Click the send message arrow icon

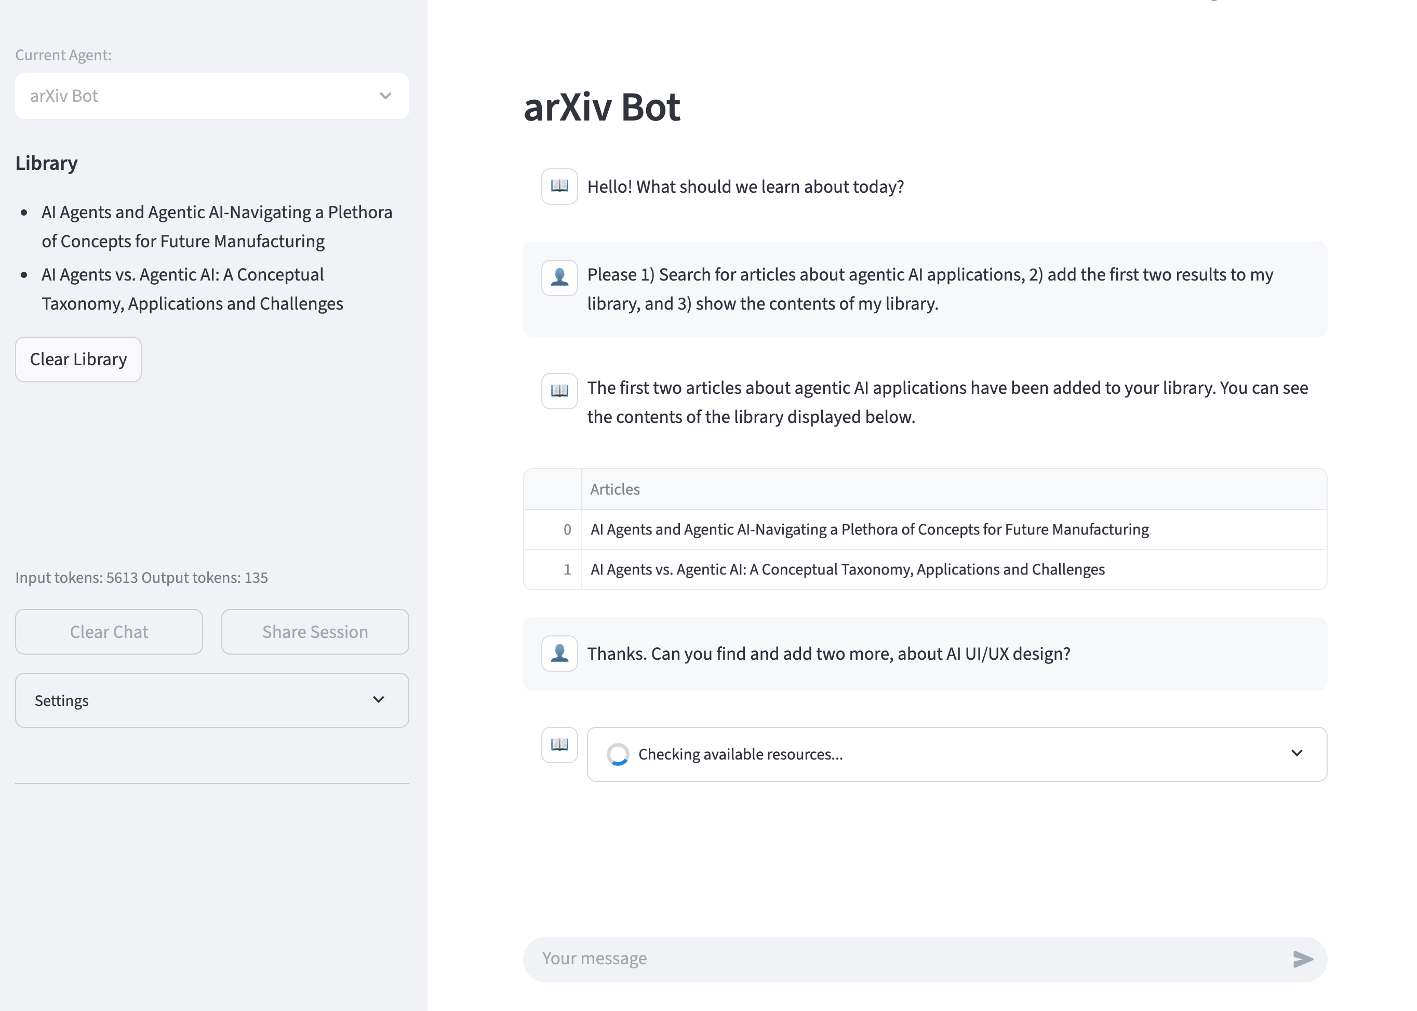pos(1303,959)
